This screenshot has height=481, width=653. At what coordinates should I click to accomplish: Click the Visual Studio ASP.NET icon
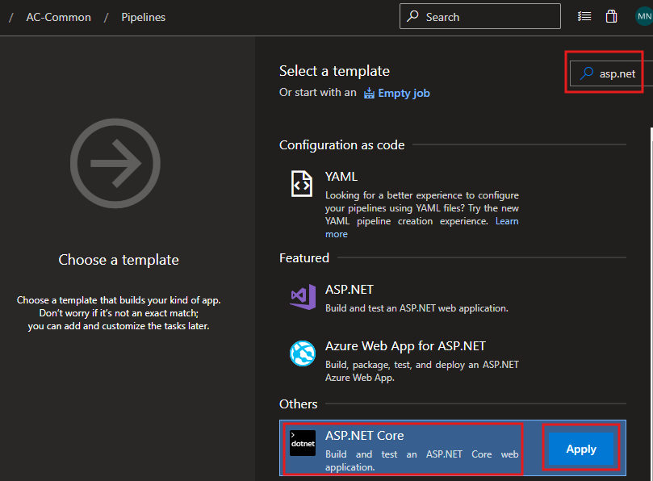(303, 297)
